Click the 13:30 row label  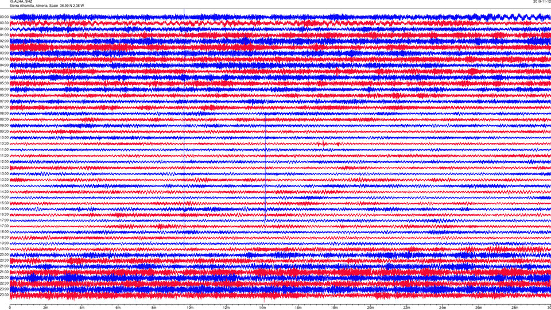click(5, 180)
